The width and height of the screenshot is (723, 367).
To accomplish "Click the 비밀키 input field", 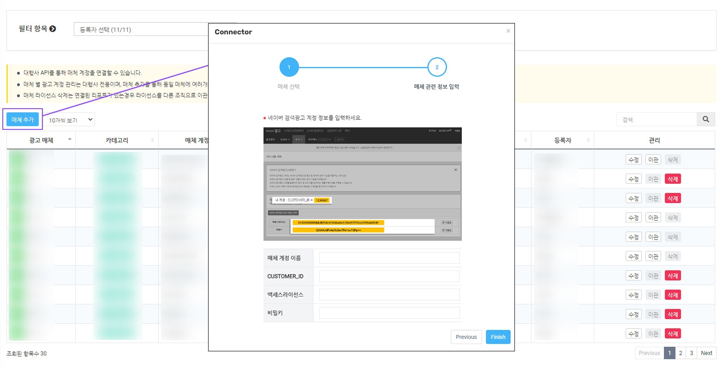I will coord(389,313).
